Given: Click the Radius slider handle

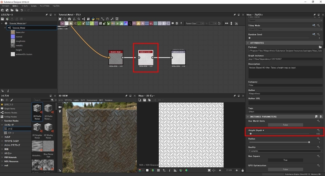Looking at the screenshot, I should point(309,142).
